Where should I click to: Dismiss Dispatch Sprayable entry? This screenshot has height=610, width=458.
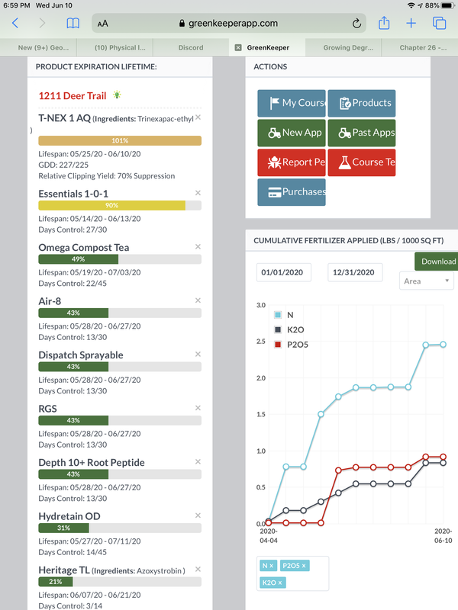coord(198,354)
